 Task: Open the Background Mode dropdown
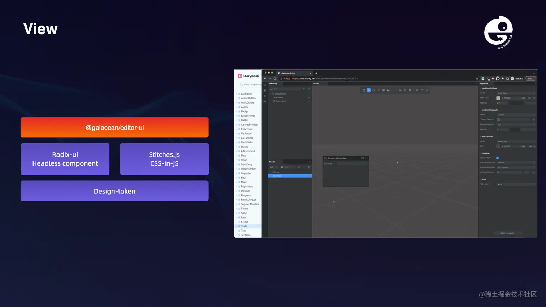516,141
